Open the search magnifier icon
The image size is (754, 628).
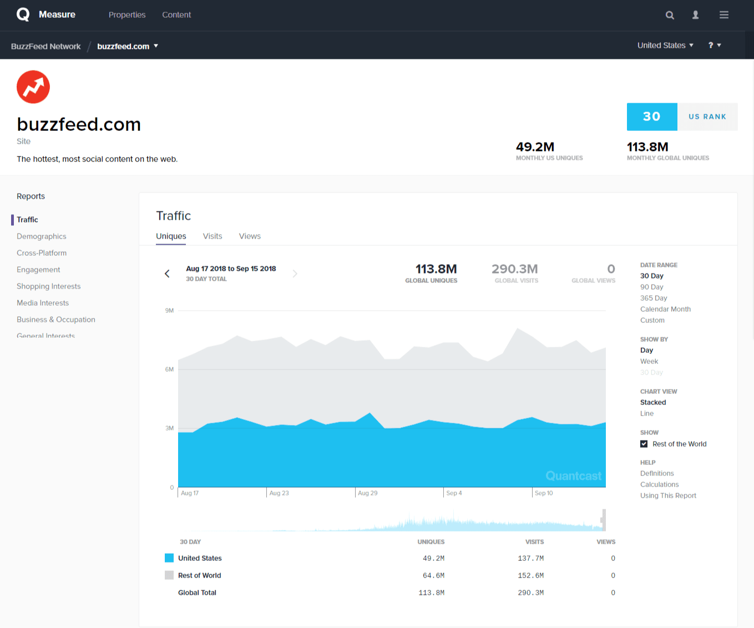pyautogui.click(x=670, y=15)
